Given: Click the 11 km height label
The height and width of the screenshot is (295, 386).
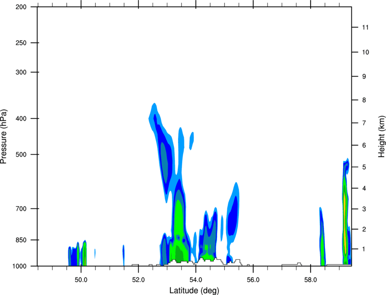Looking at the screenshot, I should pyautogui.click(x=365, y=27).
